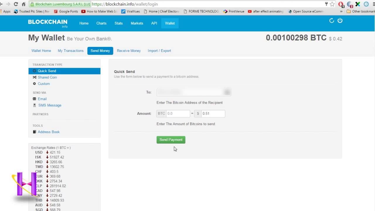Choose send via Email

click(42, 99)
